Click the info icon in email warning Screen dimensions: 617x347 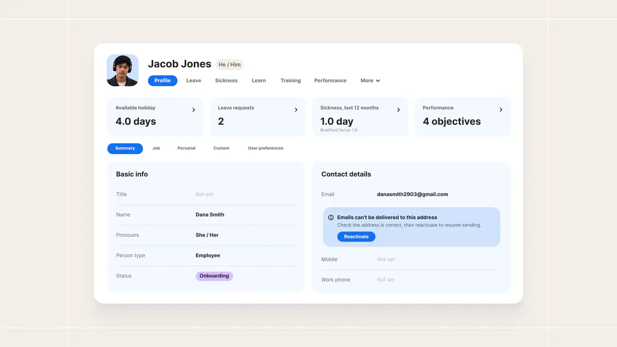[331, 217]
